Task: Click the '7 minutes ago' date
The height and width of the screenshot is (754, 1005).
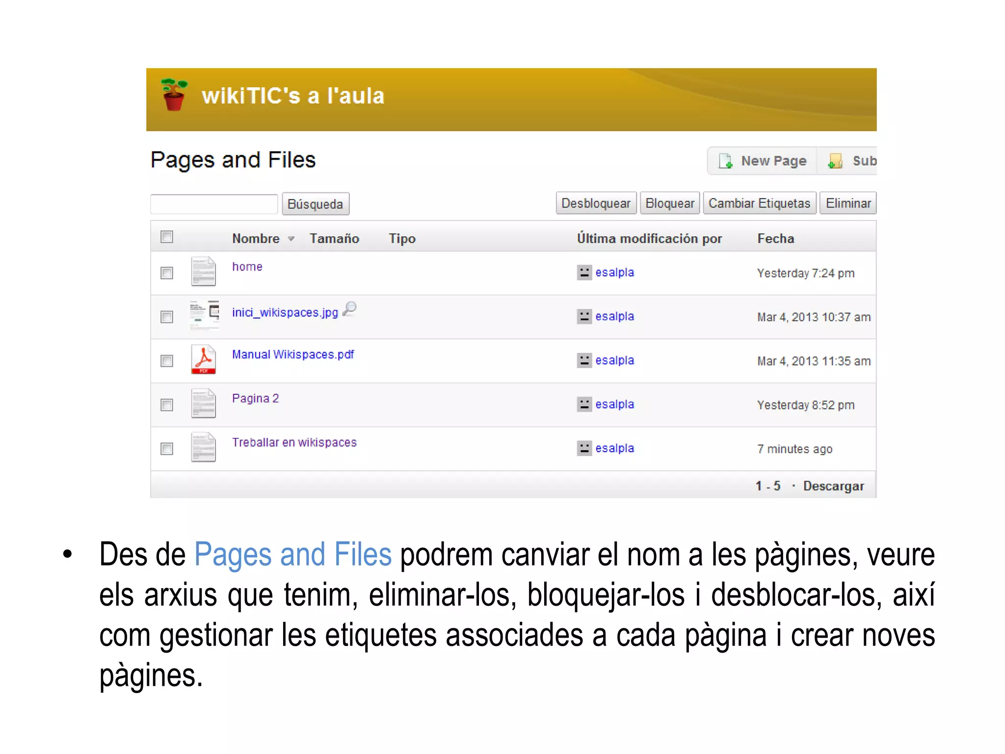Action: [795, 449]
